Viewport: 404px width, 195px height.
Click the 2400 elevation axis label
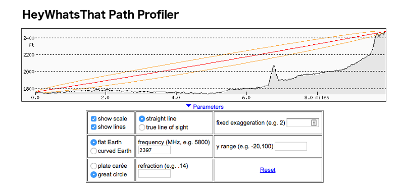29,38
